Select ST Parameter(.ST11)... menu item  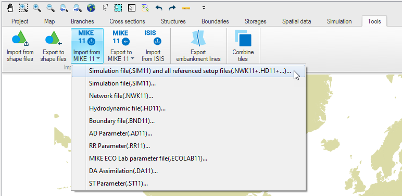tap(189, 183)
